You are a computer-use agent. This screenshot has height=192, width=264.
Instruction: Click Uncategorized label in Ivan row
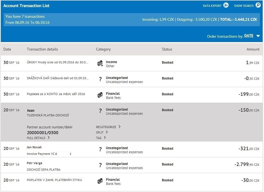coord(117,110)
